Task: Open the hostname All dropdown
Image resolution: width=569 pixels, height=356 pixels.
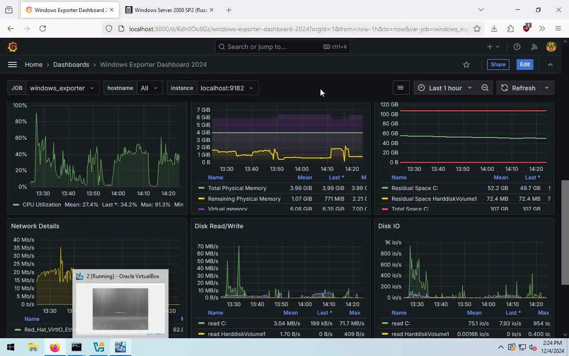Action: click(x=149, y=88)
